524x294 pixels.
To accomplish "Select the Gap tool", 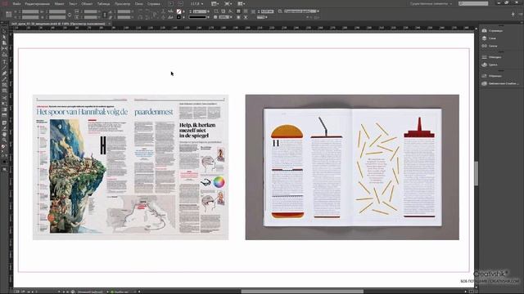I will pyautogui.click(x=4, y=49).
